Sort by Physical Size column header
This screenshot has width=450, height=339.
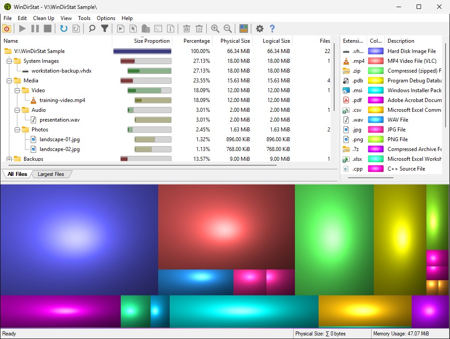tap(232, 41)
